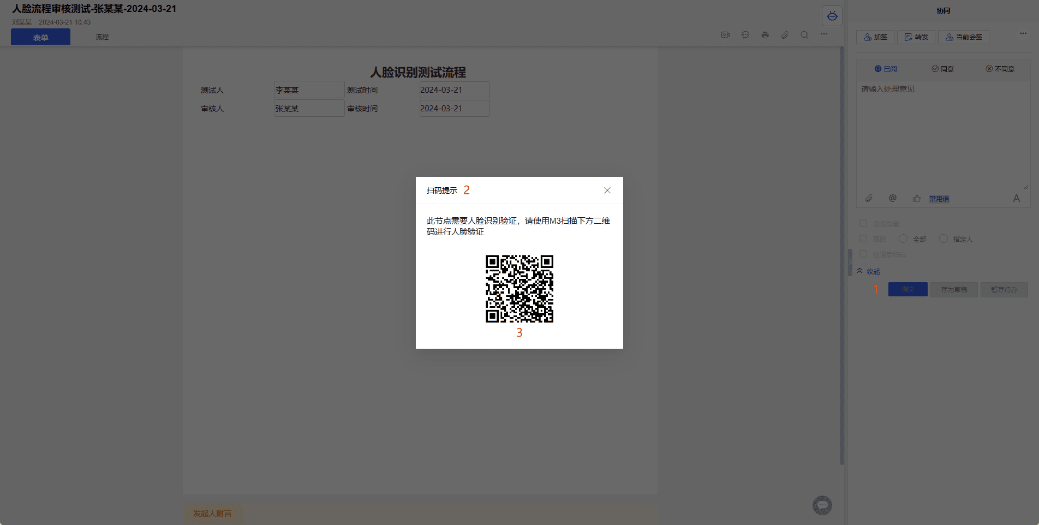This screenshot has height=525, width=1039.
Task: Click the face verification QR code
Action: (x=519, y=289)
